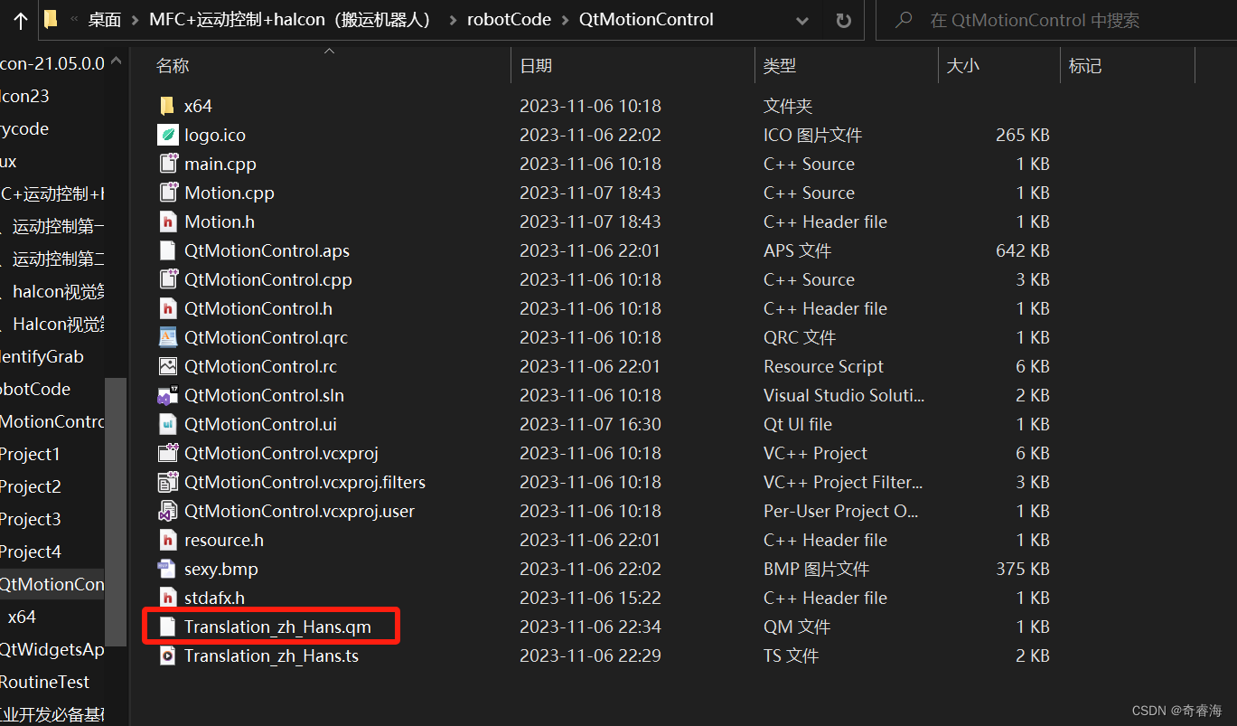Open the address bar history dropdown
This screenshot has height=726, width=1237.
click(x=802, y=20)
